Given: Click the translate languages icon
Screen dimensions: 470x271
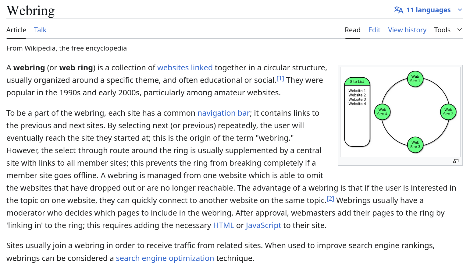Looking at the screenshot, I should point(398,10).
